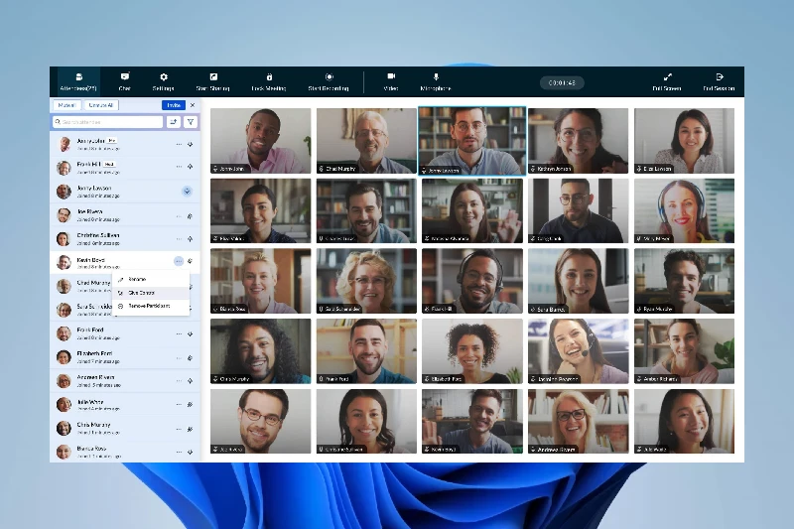The height and width of the screenshot is (529, 794).
Task: Select the Jonny Lawson attendee row
Action: coord(125,192)
